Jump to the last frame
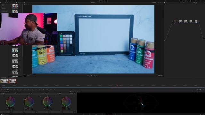This screenshot has height=115, width=205. pos(95,76)
